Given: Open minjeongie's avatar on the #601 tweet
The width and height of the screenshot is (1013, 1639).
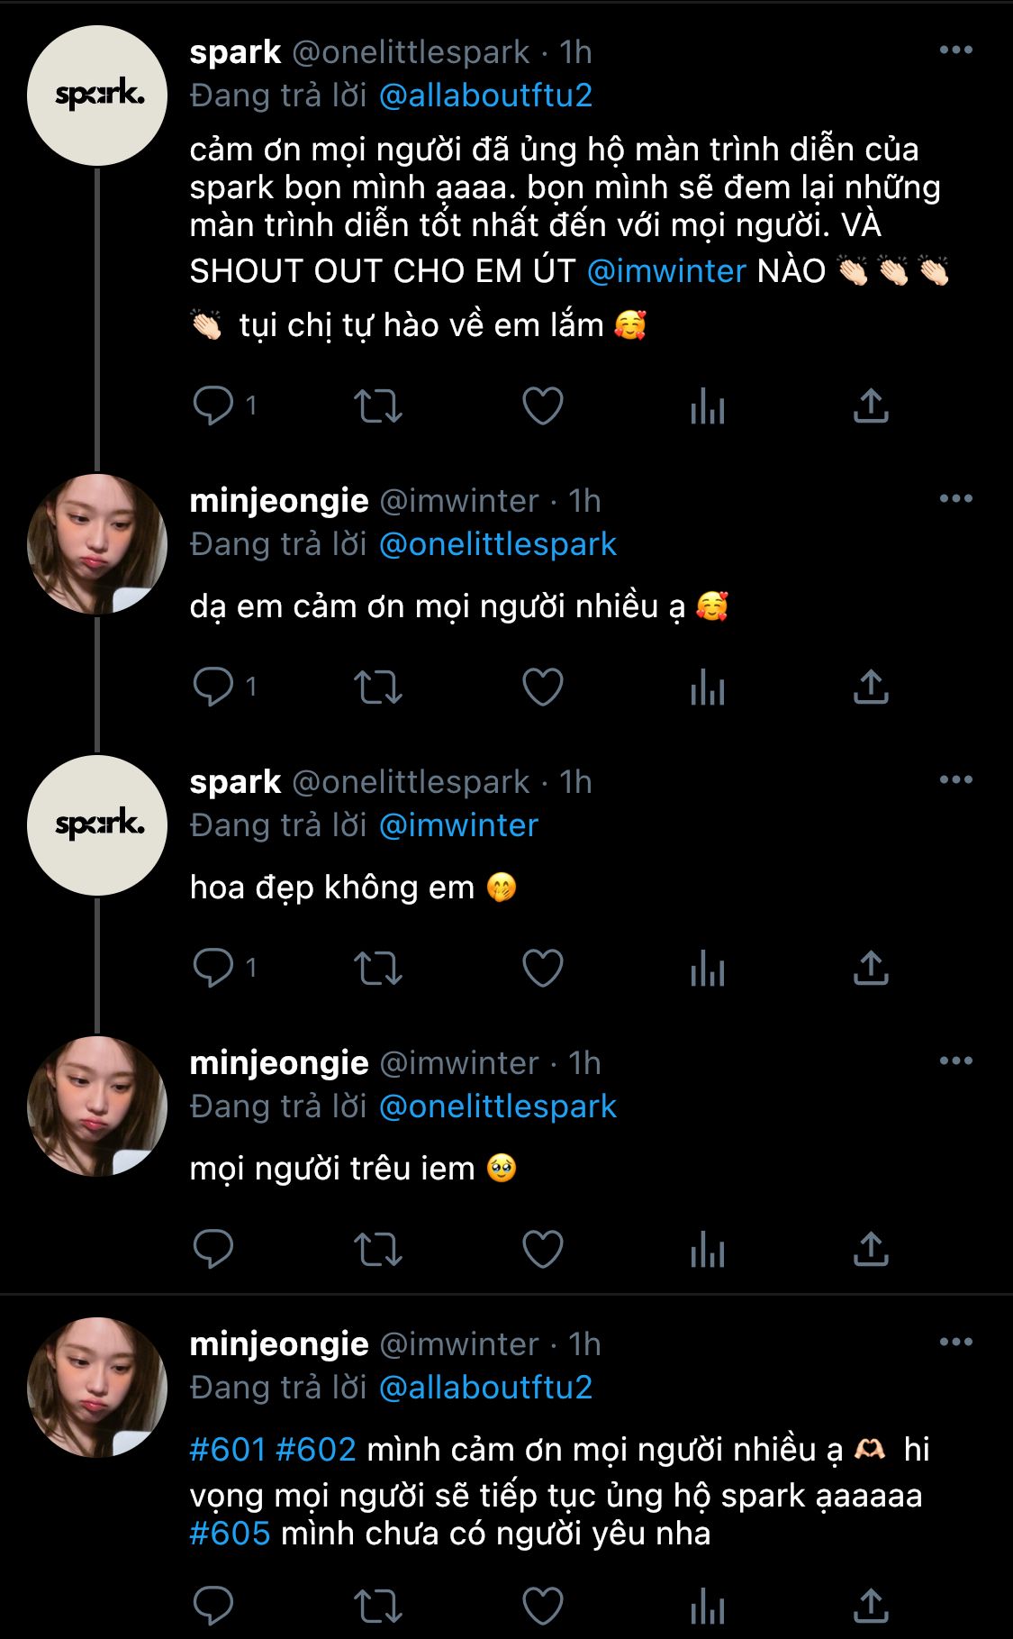Looking at the screenshot, I should point(97,1388).
